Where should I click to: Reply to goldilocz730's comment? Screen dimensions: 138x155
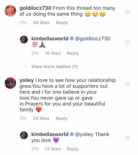click(62, 23)
